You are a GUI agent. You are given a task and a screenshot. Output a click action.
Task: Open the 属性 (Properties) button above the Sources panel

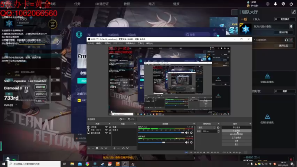(x=123, y=119)
